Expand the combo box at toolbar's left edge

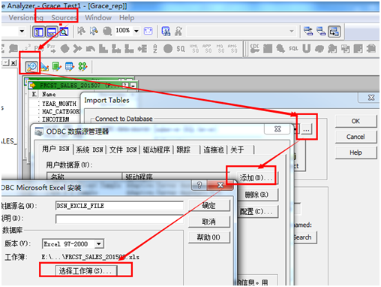coord(22,31)
